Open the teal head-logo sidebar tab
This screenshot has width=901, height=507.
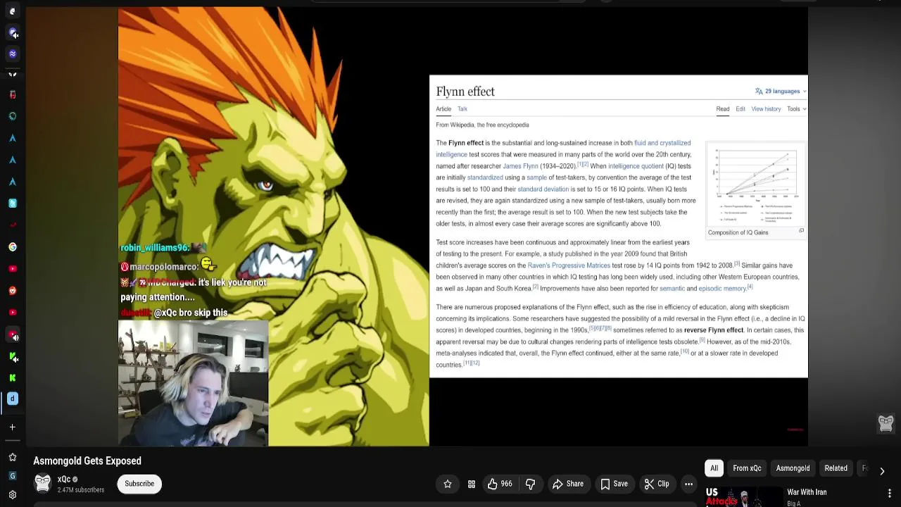click(12, 116)
